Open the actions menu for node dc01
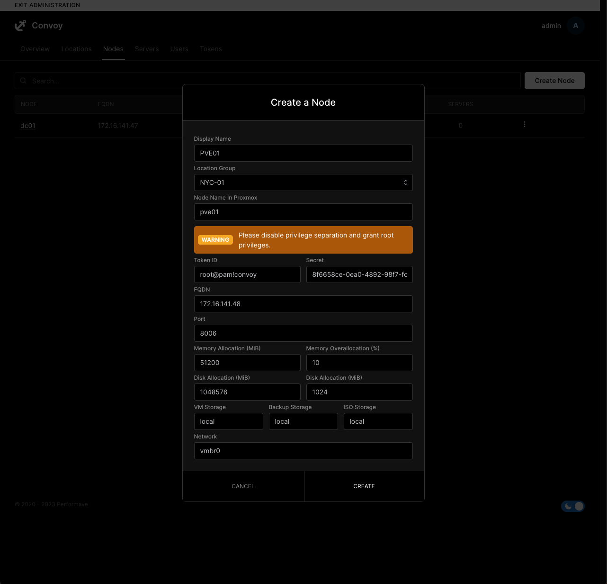This screenshot has height=584, width=607. 524,124
